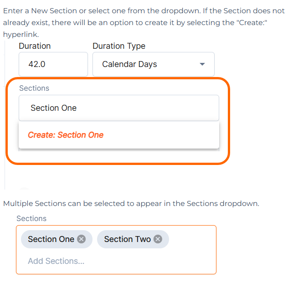The width and height of the screenshot is (293, 283).
Task: Click the word "hyperlink." in the instructions
Action: (21, 34)
